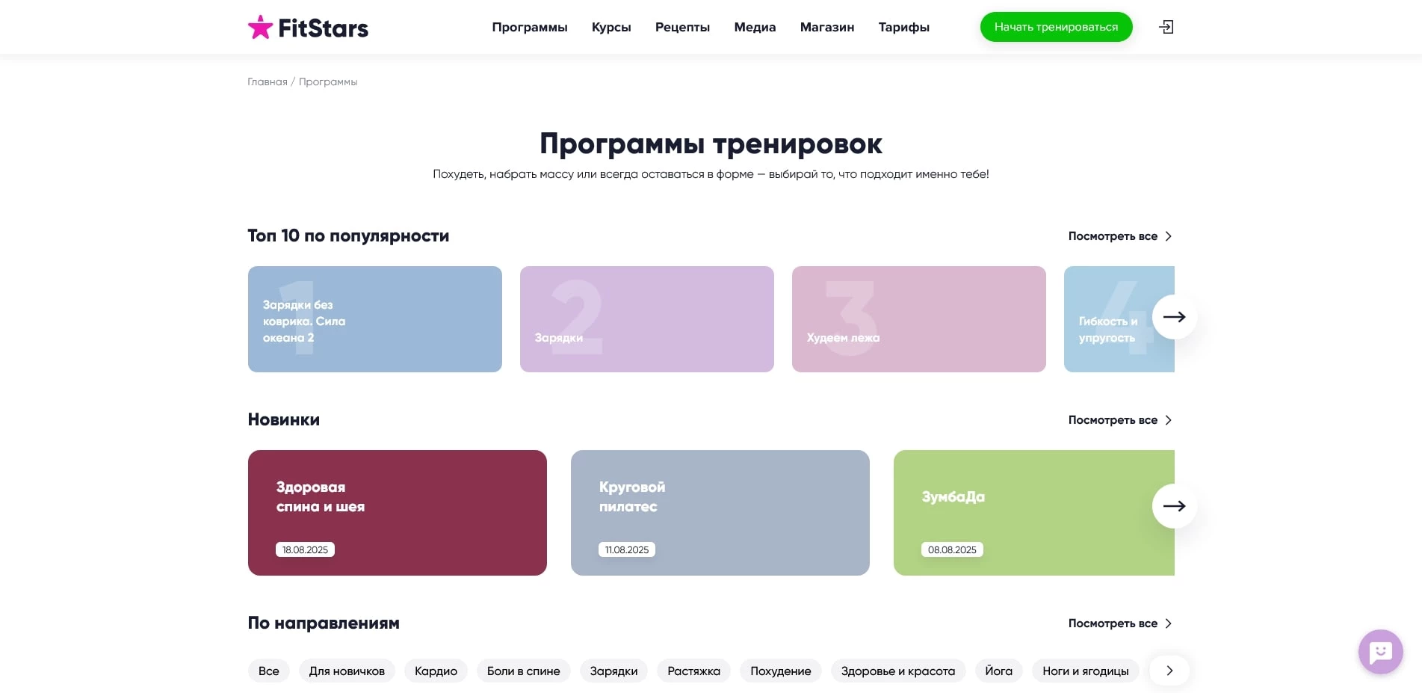Open the Здоровая спина и шея program card
This screenshot has height=693, width=1422.
tap(397, 512)
